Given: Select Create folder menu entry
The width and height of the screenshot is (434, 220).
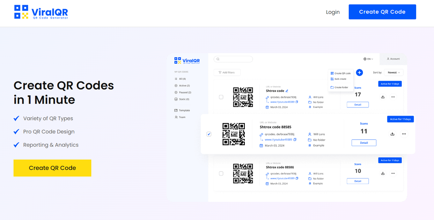Looking at the screenshot, I should click(x=339, y=87).
